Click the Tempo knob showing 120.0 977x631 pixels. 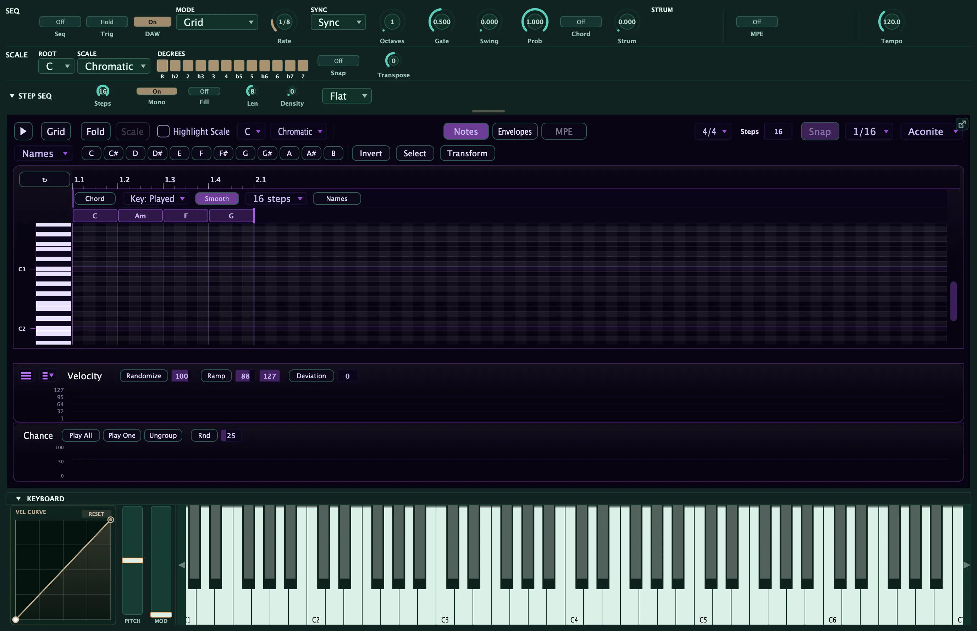click(891, 22)
